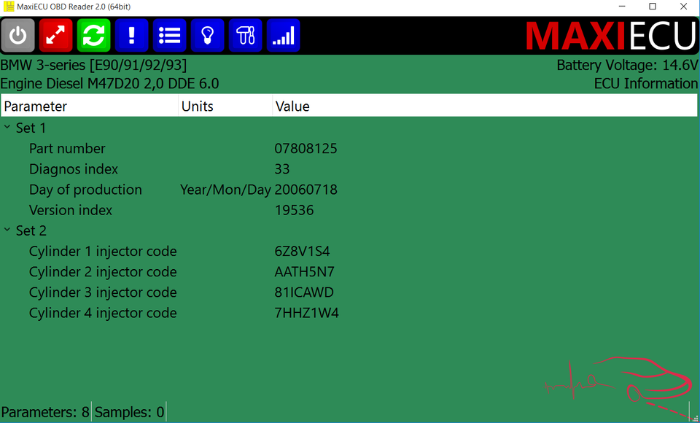Click the green refresh arrows icon
This screenshot has height=423, width=700.
coord(94,35)
